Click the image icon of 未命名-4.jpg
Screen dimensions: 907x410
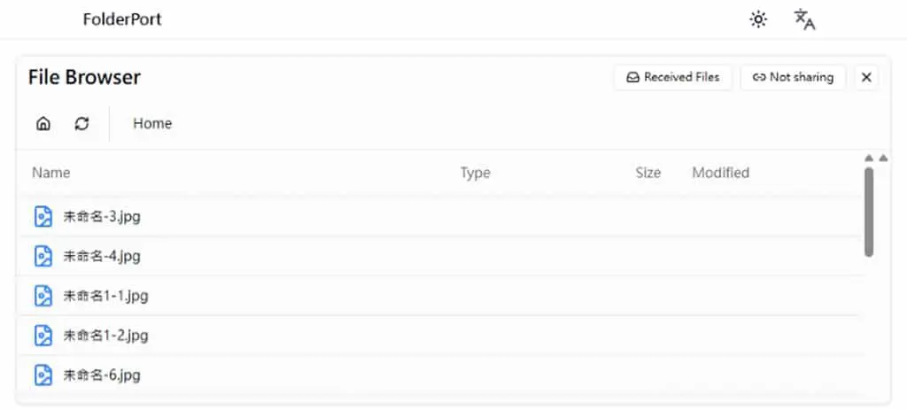pyautogui.click(x=43, y=256)
